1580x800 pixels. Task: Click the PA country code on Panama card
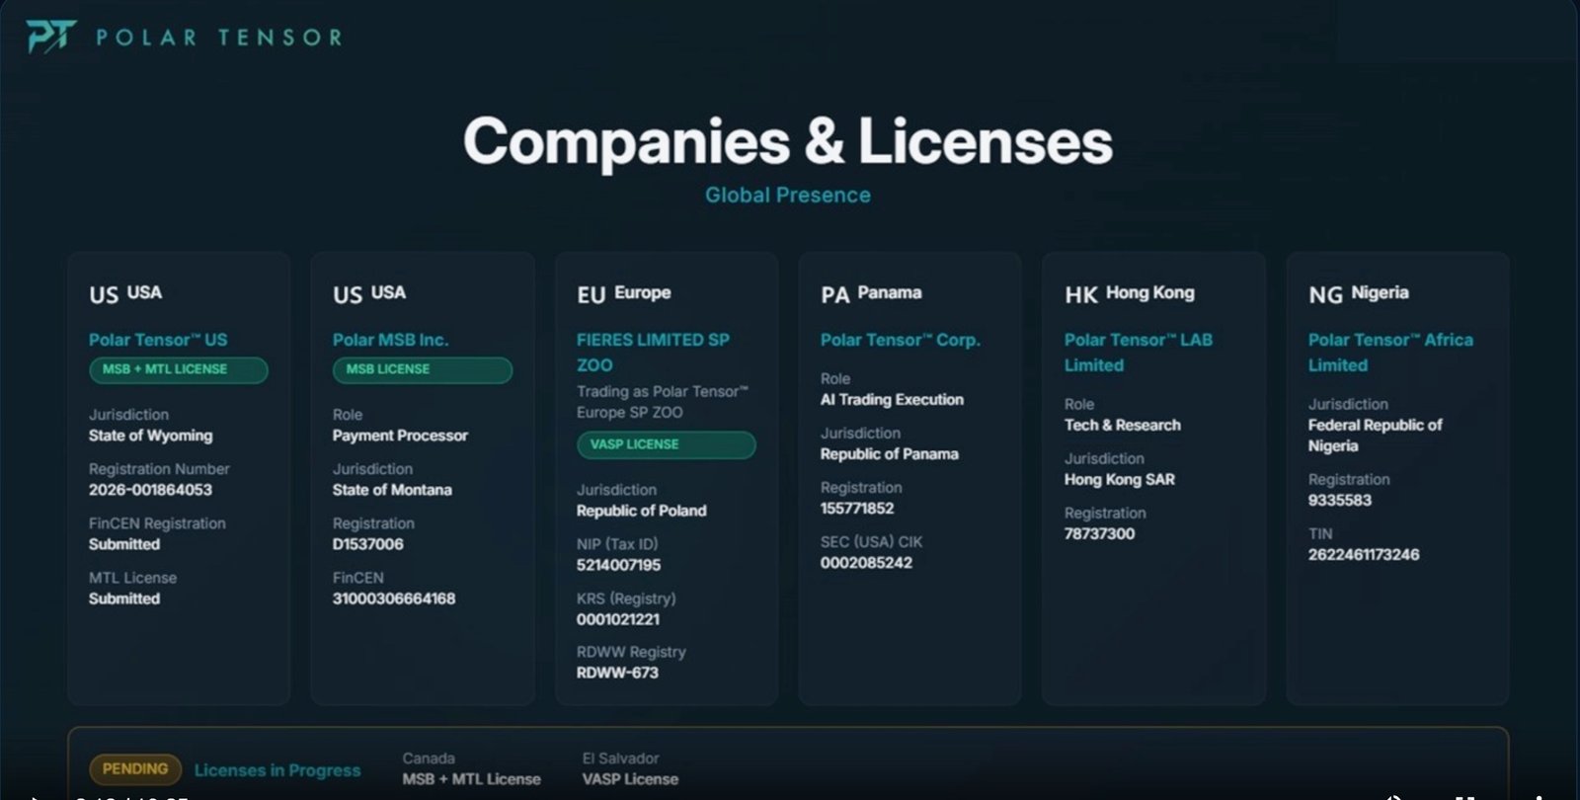pyautogui.click(x=834, y=295)
